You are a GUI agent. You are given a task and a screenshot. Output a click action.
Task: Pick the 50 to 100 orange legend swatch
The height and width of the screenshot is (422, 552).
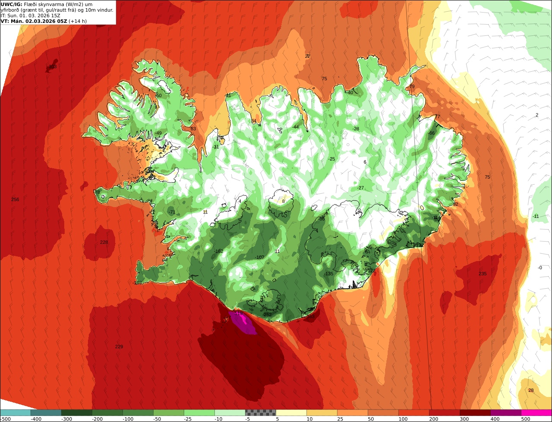coord(383,413)
